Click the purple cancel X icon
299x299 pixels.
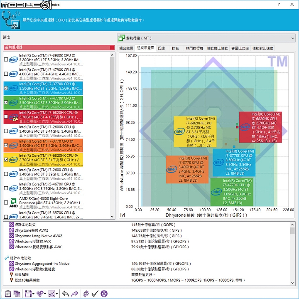tap(104, 294)
